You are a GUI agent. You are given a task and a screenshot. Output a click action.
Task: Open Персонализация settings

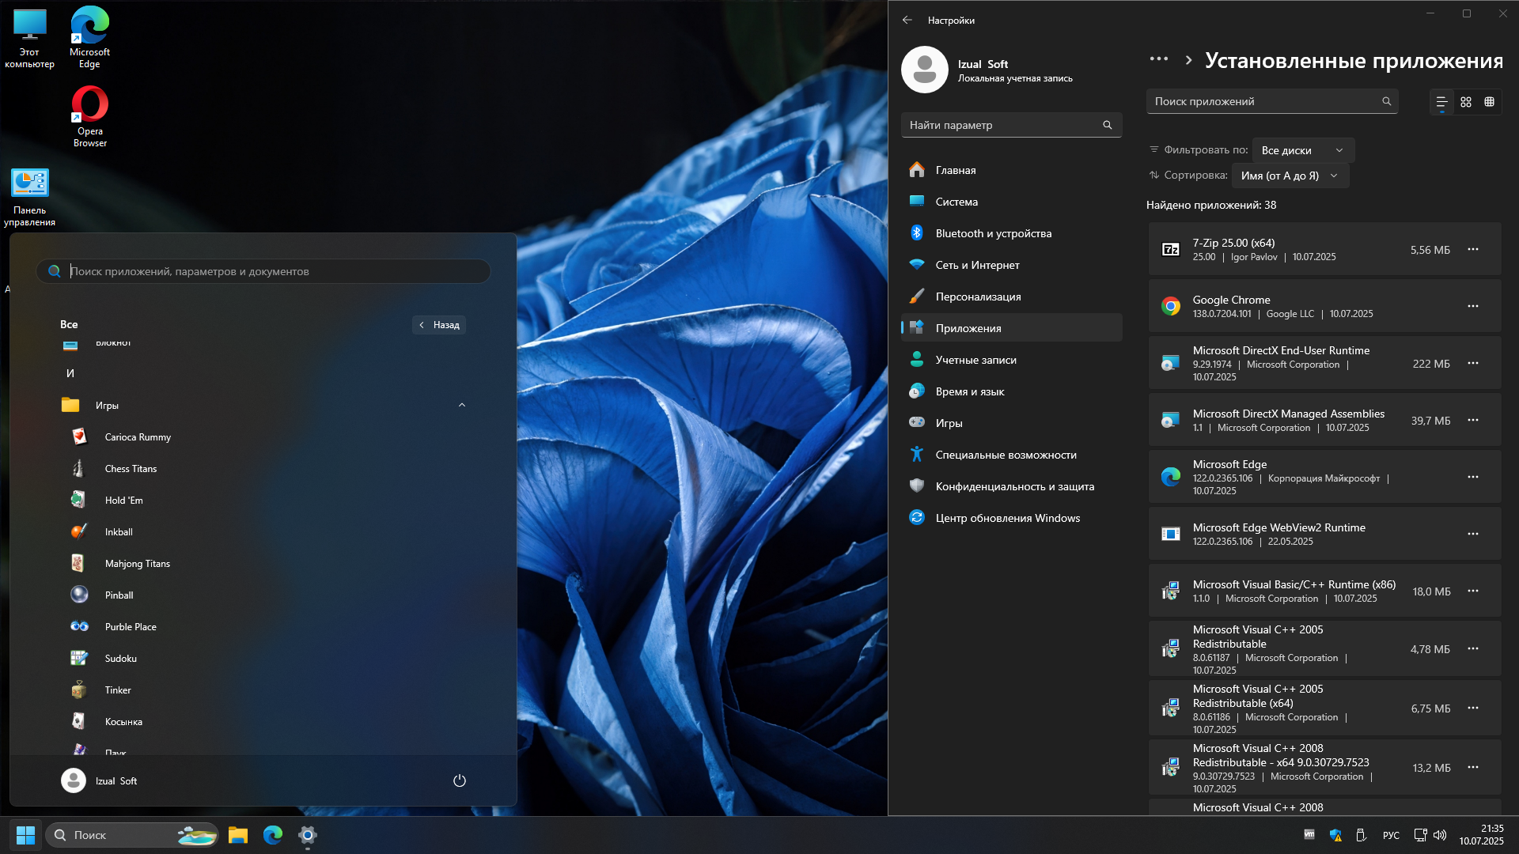(1011, 297)
